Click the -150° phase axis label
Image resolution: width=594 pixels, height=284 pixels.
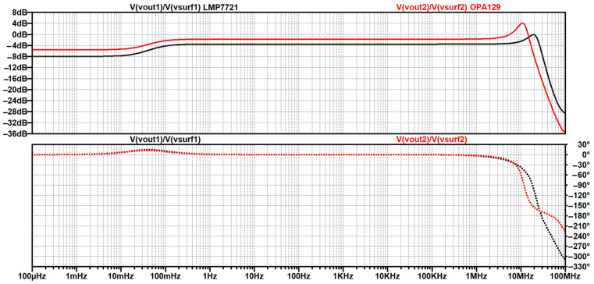[580, 206]
